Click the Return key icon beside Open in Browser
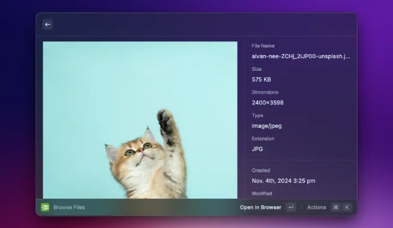This screenshot has width=393, height=228. tap(291, 207)
